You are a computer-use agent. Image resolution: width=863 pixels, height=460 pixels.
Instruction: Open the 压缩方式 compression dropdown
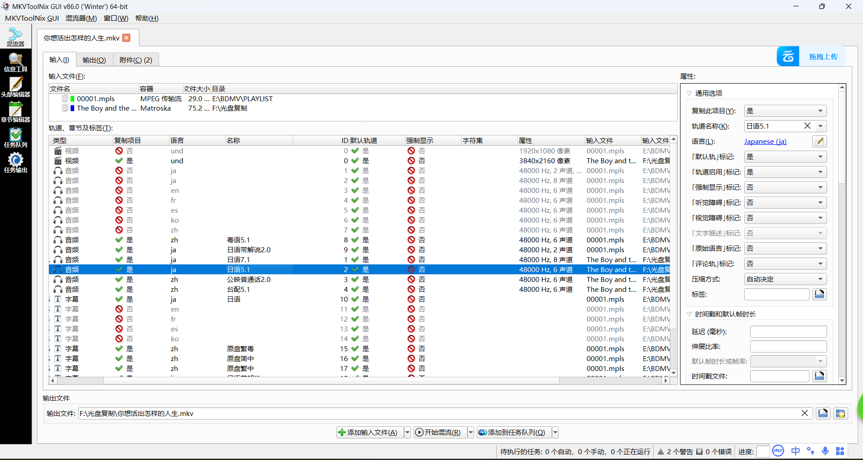[x=785, y=279]
